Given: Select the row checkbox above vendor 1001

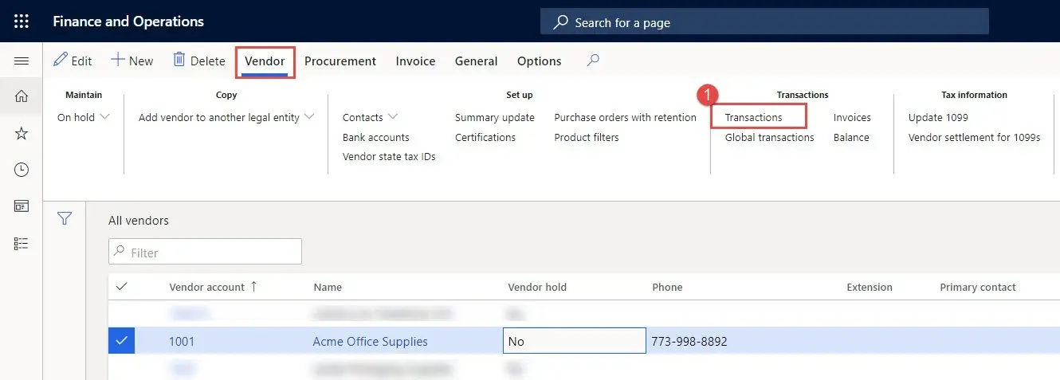Looking at the screenshot, I should click(122, 314).
